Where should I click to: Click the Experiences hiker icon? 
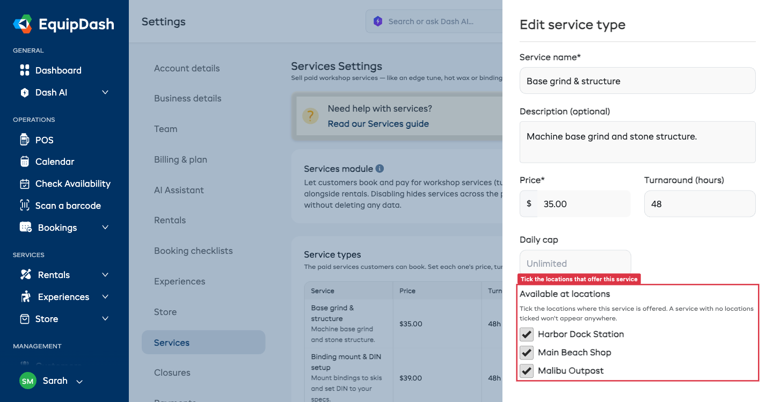(x=25, y=296)
